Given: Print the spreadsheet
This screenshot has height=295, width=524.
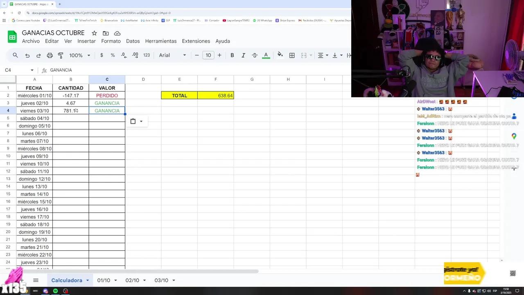Looking at the screenshot, I should pos(50,55).
